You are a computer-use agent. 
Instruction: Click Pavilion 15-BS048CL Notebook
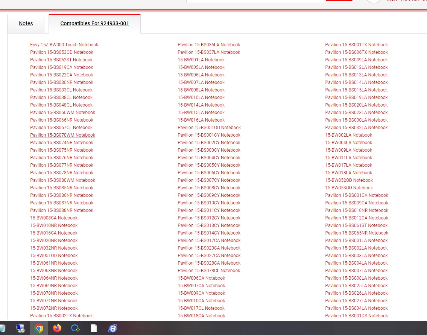(x=61, y=105)
